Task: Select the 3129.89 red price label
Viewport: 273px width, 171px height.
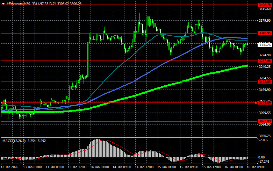Action: [264, 102]
